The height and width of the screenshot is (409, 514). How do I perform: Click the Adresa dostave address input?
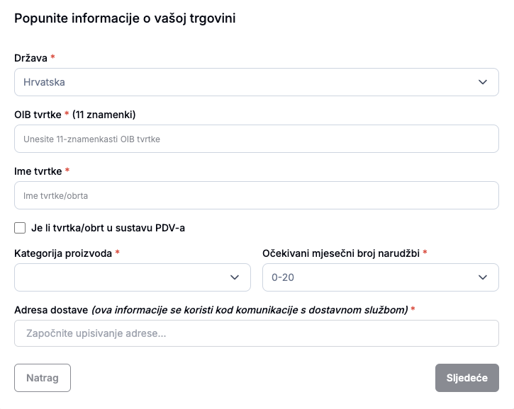click(x=256, y=333)
